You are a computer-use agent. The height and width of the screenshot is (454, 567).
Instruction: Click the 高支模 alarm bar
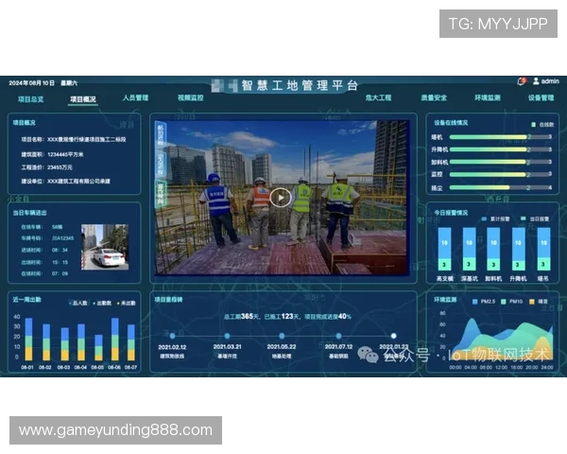[x=445, y=250]
